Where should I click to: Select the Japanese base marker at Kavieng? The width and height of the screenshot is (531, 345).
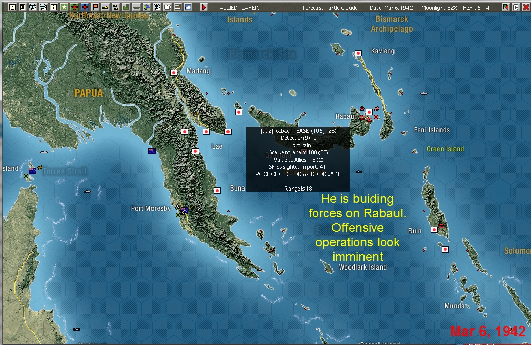click(x=358, y=53)
